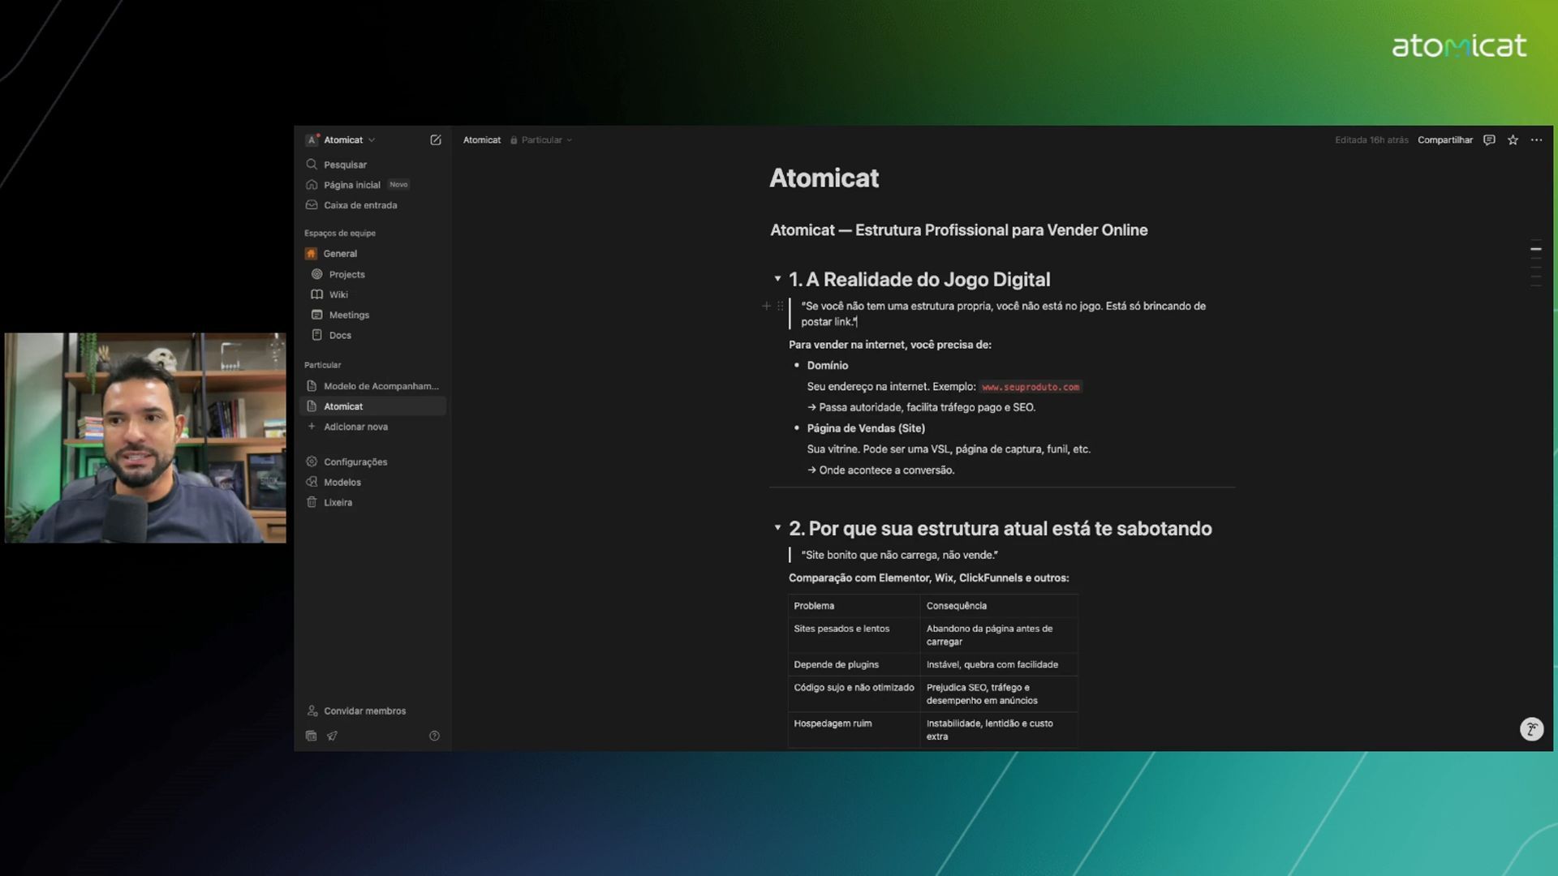Image resolution: width=1558 pixels, height=876 pixels.
Task: Click the Wiki book icon
Action: coord(316,294)
